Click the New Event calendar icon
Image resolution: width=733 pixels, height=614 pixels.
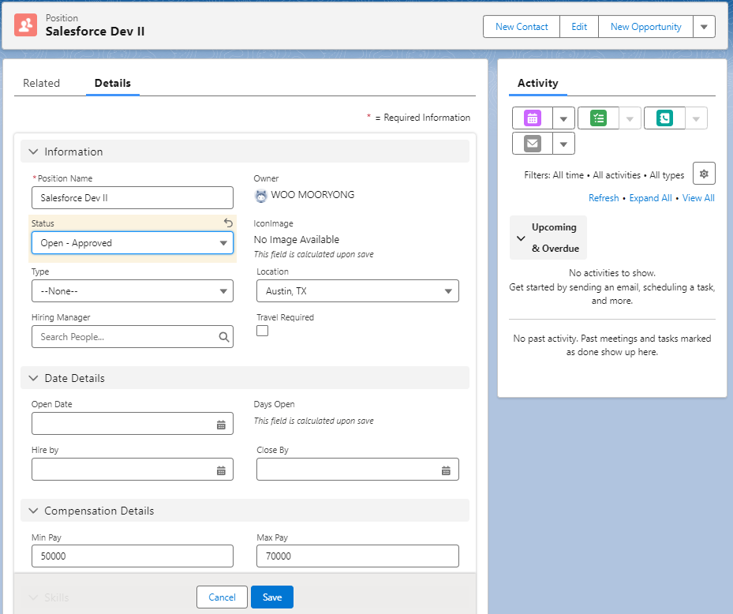[533, 118]
